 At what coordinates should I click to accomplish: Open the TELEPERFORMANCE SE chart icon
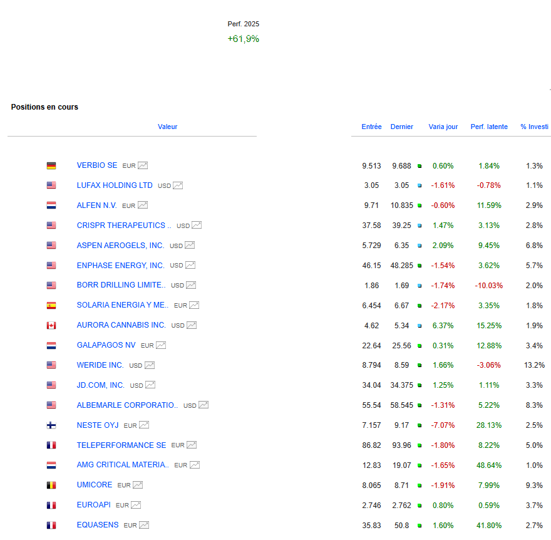pos(192,445)
